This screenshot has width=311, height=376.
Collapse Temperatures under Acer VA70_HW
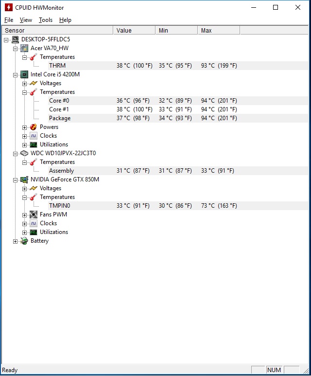tap(24, 57)
